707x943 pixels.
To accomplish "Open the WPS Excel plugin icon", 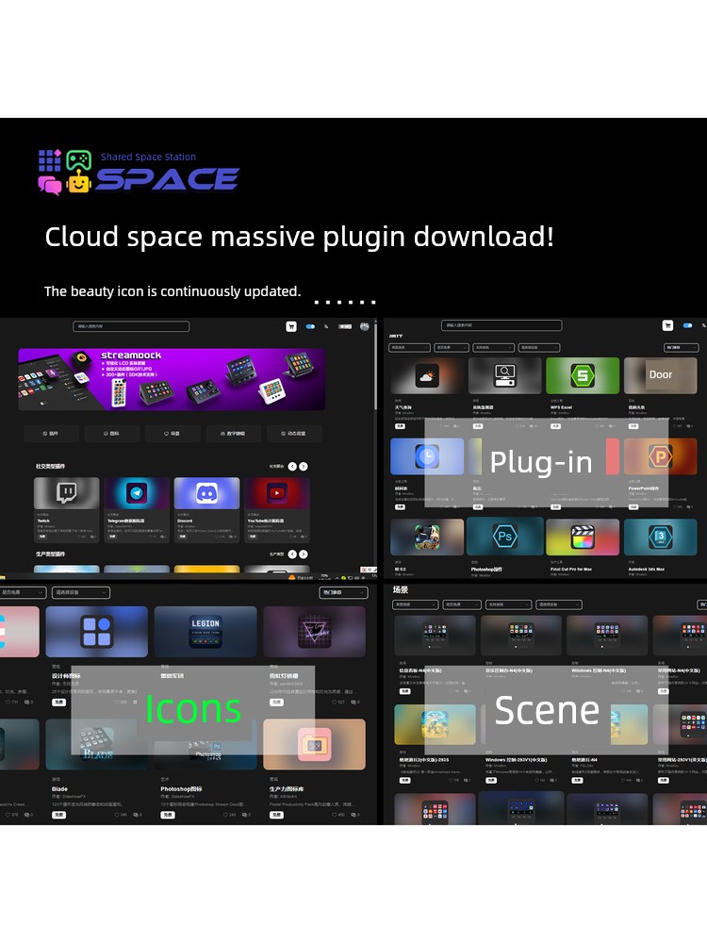I will click(583, 375).
